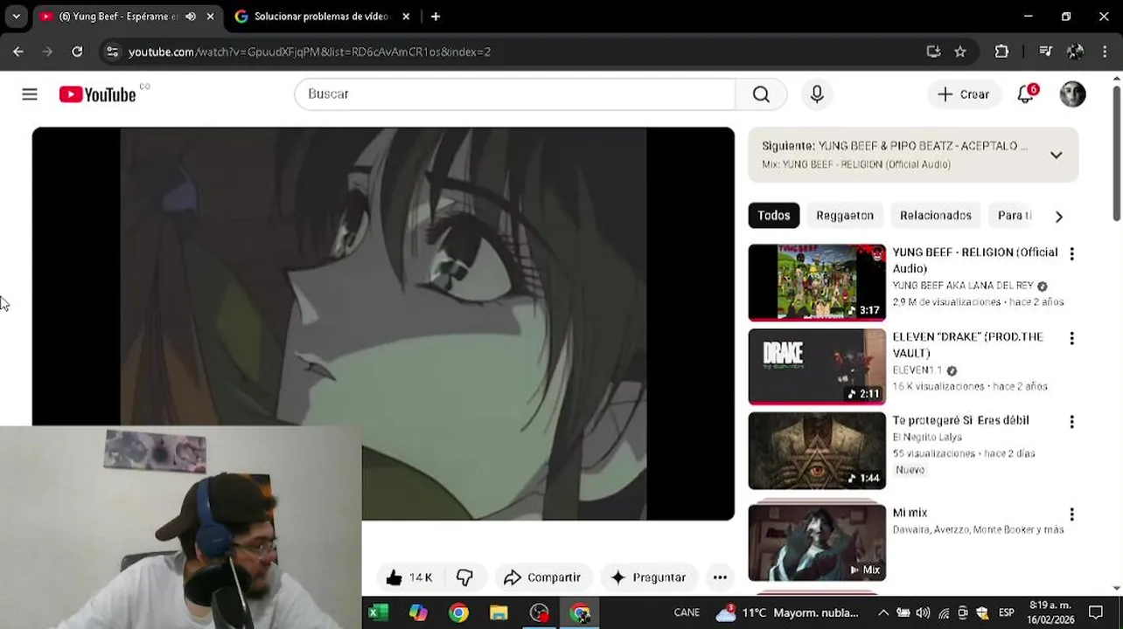
Task: Switch to Solucionar problemas de video tab
Action: [321, 17]
